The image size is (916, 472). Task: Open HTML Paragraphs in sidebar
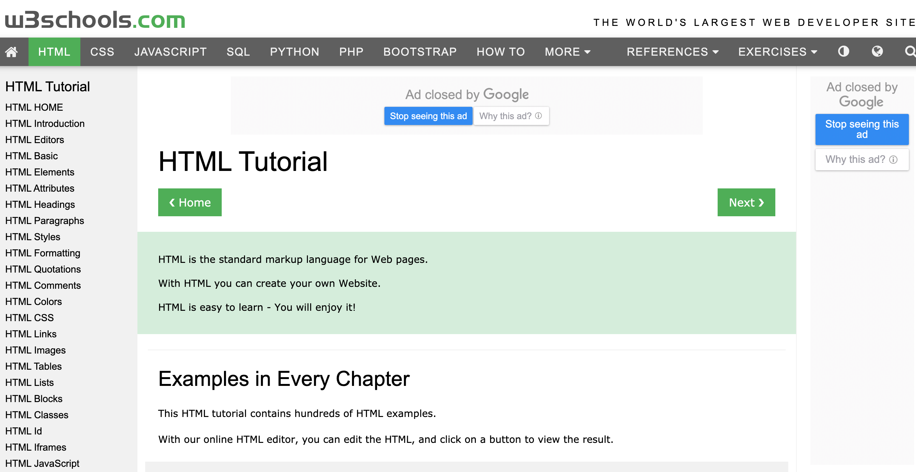click(44, 220)
